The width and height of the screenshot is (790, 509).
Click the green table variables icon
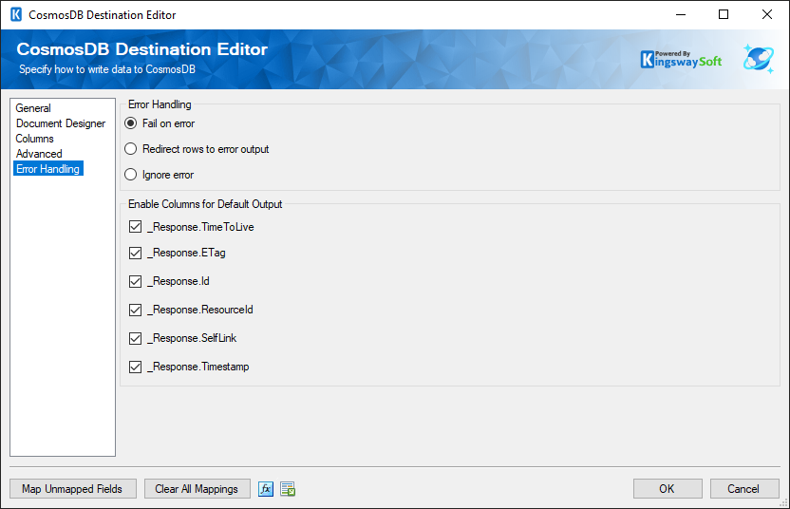click(288, 489)
